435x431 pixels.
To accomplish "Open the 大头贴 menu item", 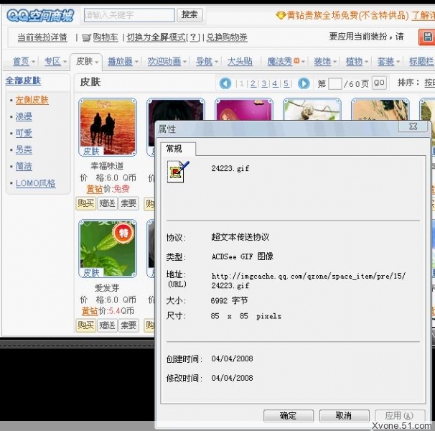I will pyautogui.click(x=240, y=61).
